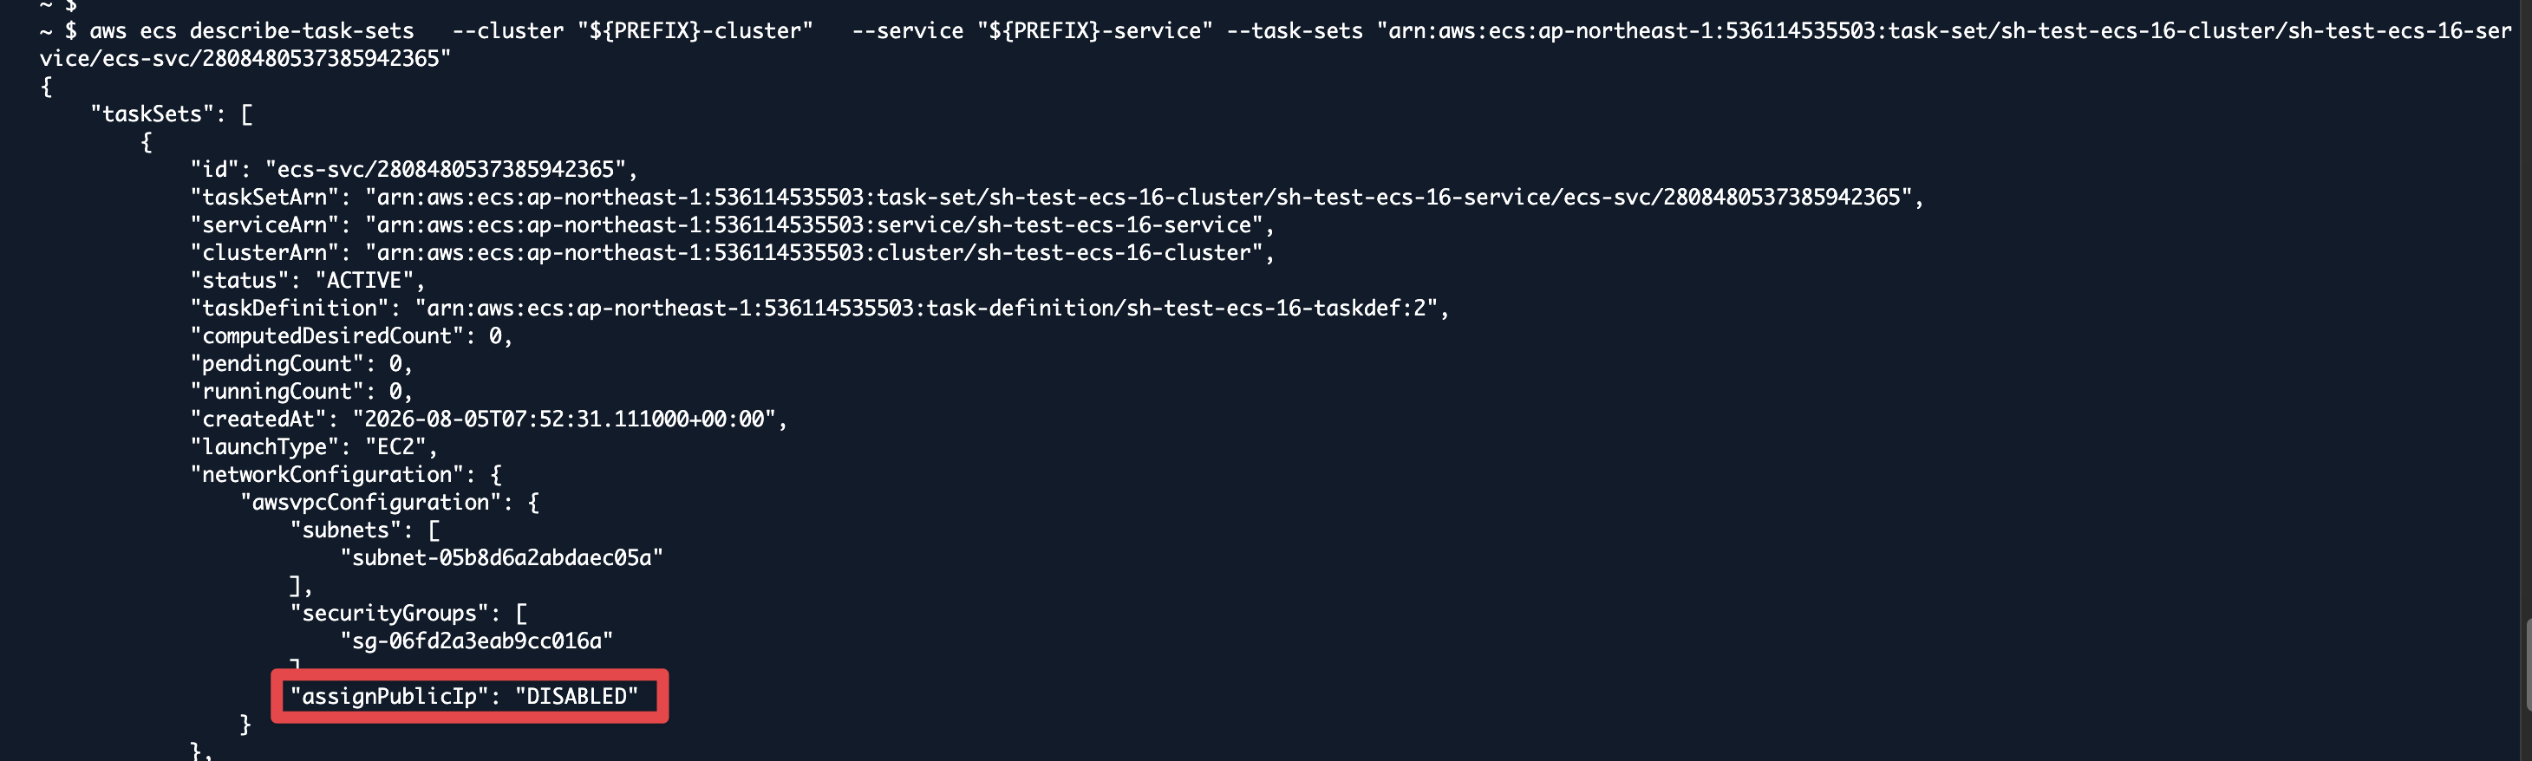Click the "ACTIVE" status value
The image size is (2532, 761).
[365, 281]
